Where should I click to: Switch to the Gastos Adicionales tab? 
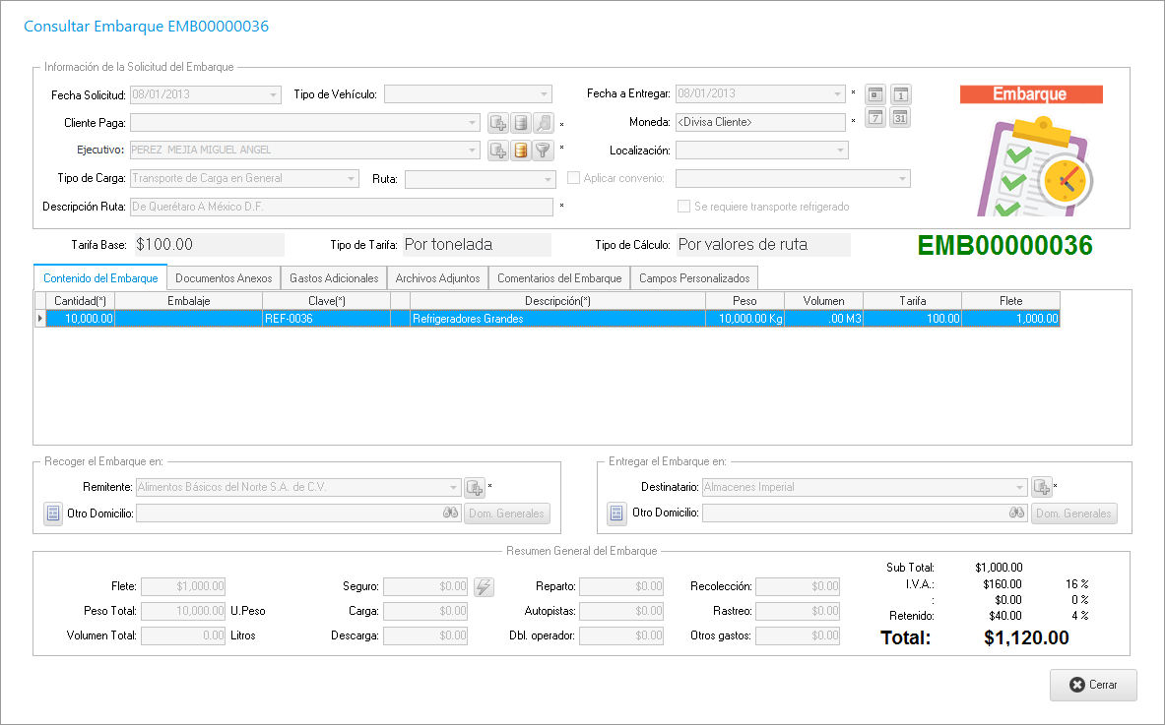click(x=334, y=278)
